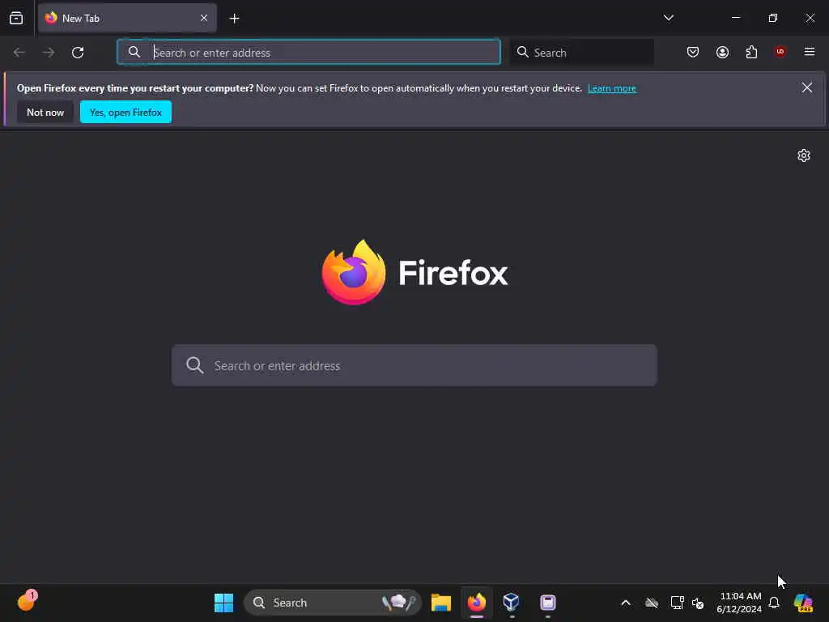Choose Not now in the banner
Viewport: 829px width, 622px height.
point(45,112)
